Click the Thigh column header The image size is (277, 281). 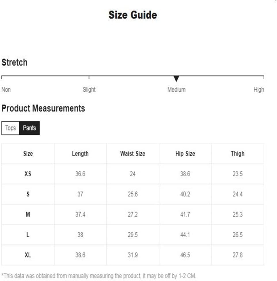(238, 154)
